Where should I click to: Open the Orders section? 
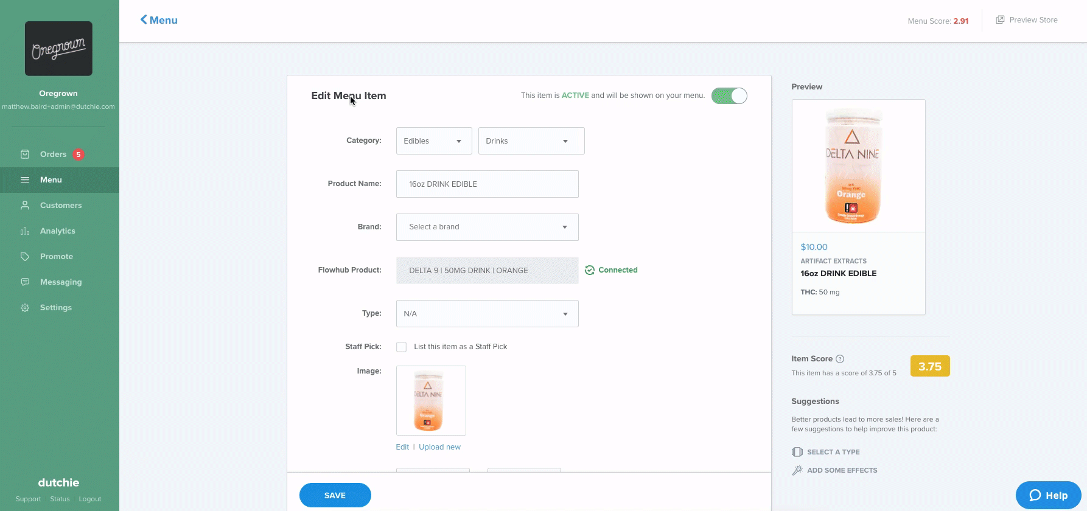pyautogui.click(x=60, y=155)
